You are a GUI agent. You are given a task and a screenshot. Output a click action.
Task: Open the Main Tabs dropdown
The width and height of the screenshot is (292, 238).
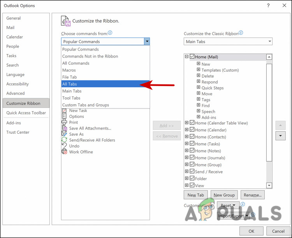tap(228, 42)
